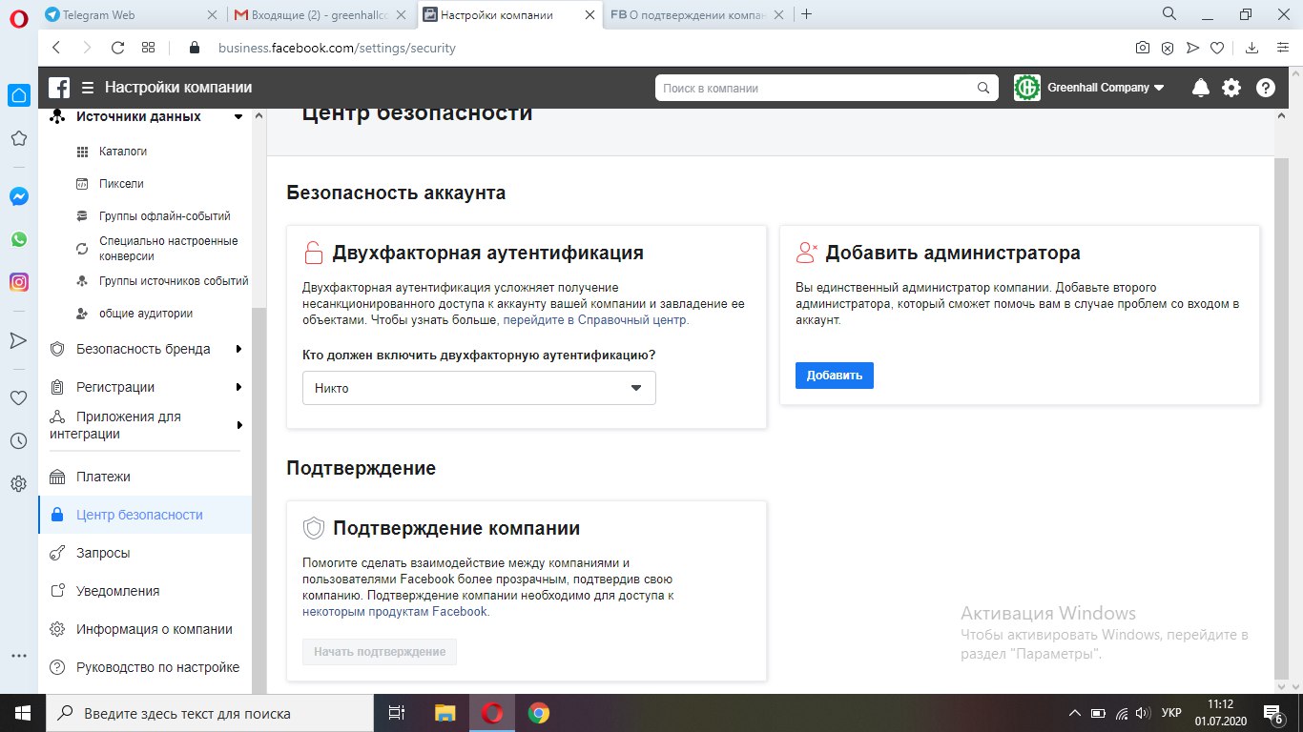The width and height of the screenshot is (1303, 732).
Task: Open Opera sidebar bookmarks star
Action: (18, 138)
